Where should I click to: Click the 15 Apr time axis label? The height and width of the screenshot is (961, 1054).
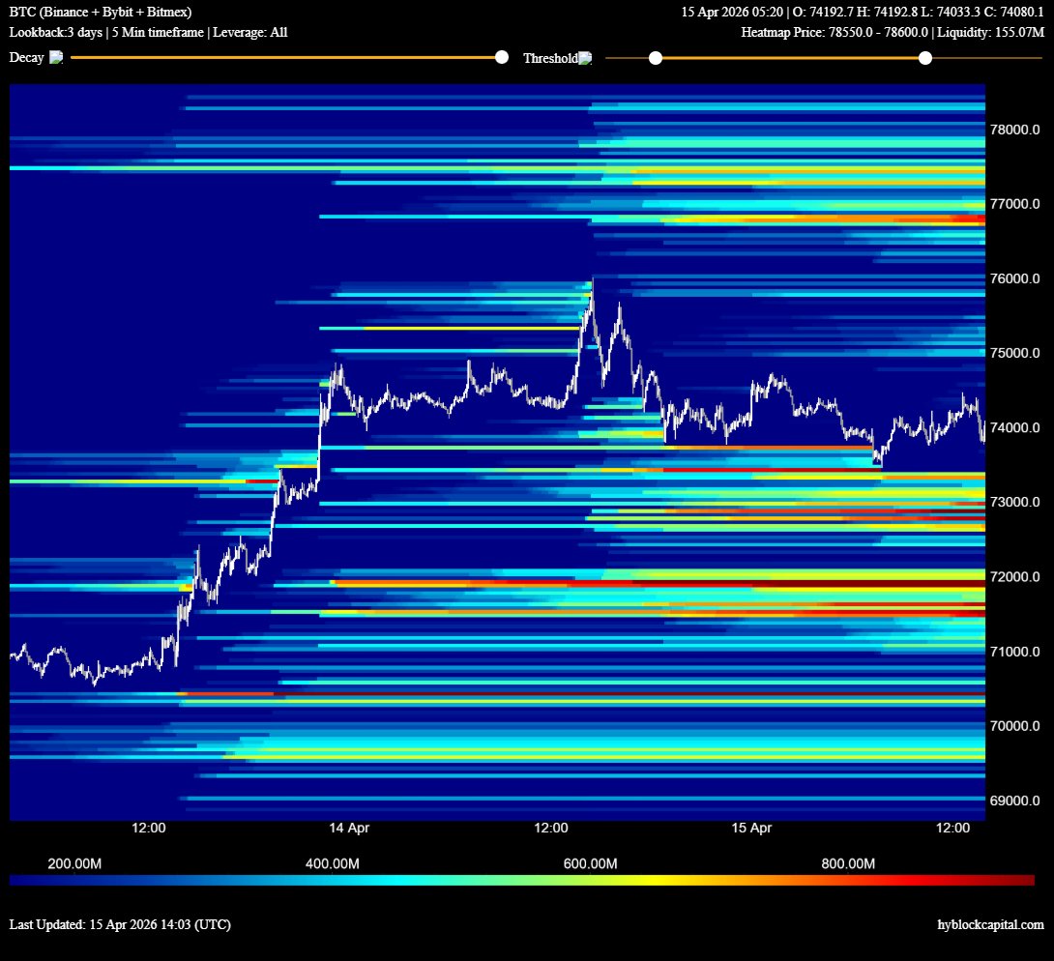[x=751, y=828]
